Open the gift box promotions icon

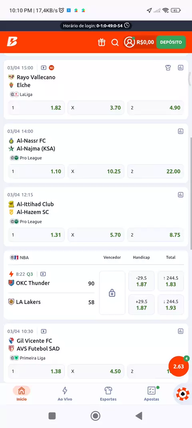click(102, 42)
